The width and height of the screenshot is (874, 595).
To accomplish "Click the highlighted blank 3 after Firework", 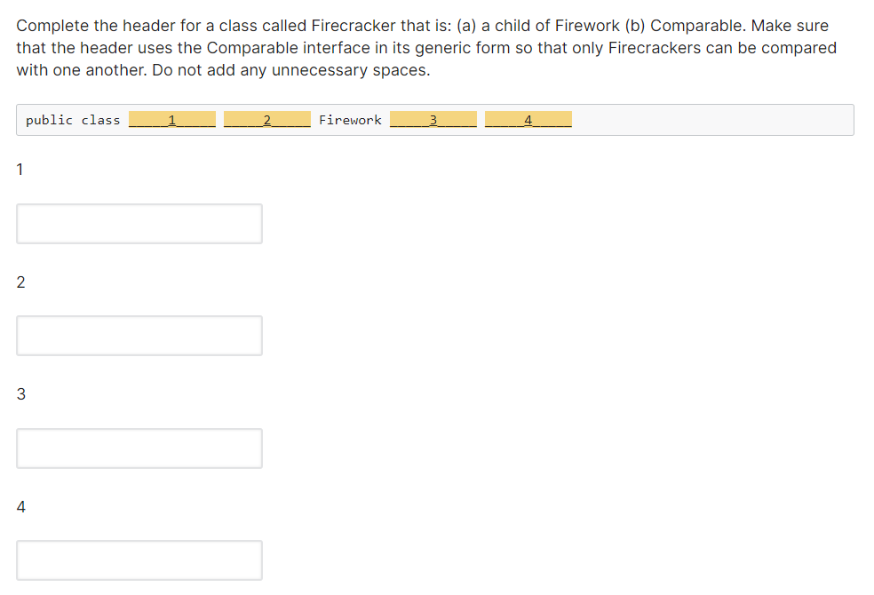I will pos(433,118).
